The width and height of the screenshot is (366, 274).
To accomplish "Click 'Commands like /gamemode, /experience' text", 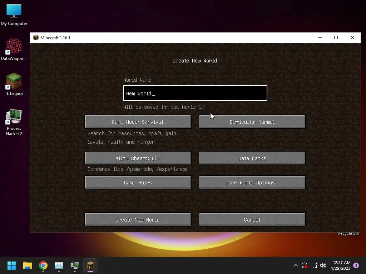I will [137, 169].
